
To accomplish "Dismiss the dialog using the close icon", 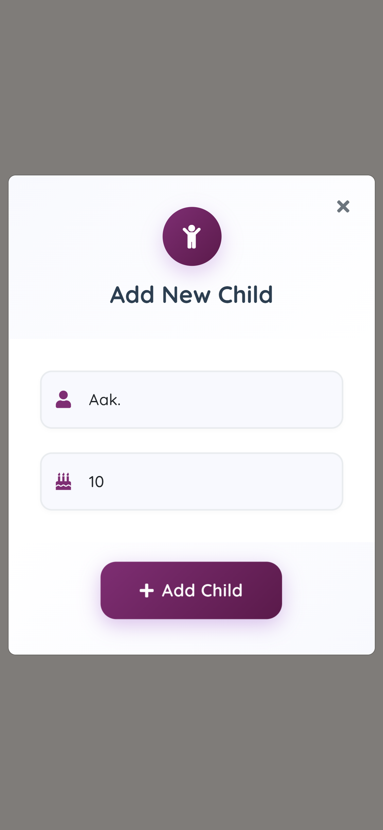I will point(343,207).
